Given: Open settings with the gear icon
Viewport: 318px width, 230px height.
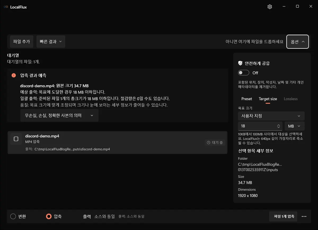Looking at the screenshot, I should (270, 7).
